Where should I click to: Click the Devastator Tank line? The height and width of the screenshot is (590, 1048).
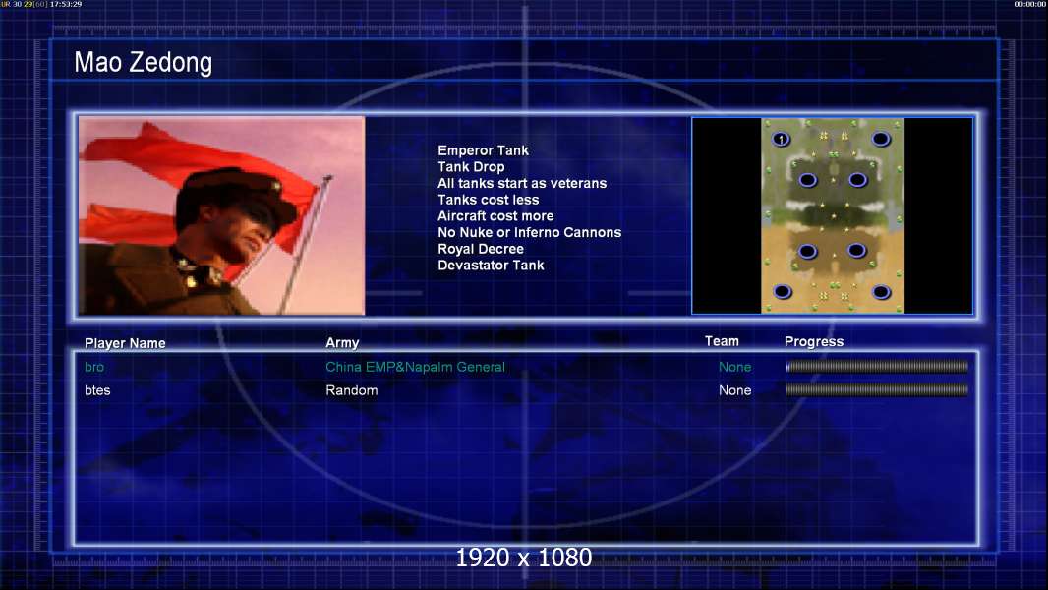[491, 265]
